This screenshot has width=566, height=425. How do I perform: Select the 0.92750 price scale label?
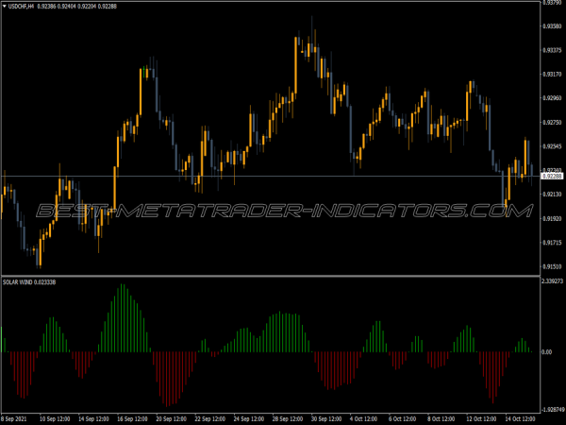pyautogui.click(x=552, y=123)
